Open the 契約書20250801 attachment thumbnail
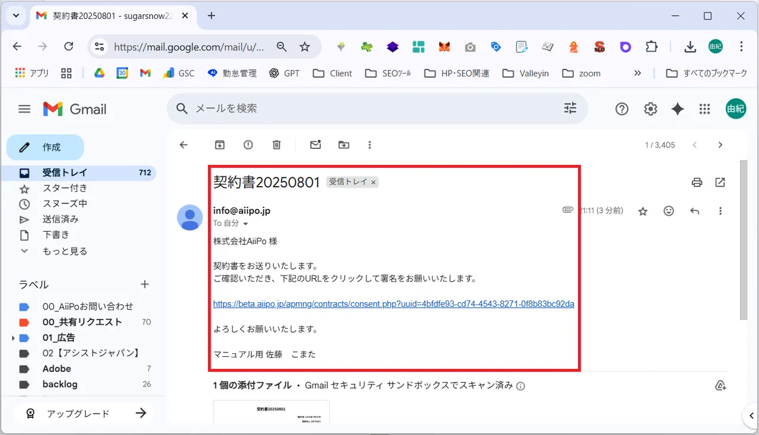Screen dimensions: 759x435 point(271,412)
